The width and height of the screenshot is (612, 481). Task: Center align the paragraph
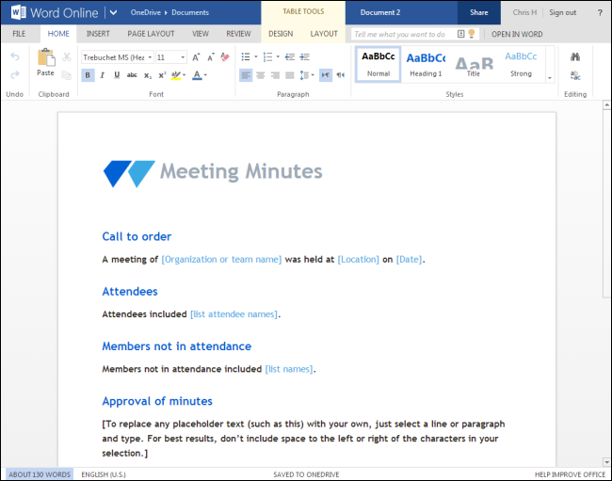click(x=261, y=75)
